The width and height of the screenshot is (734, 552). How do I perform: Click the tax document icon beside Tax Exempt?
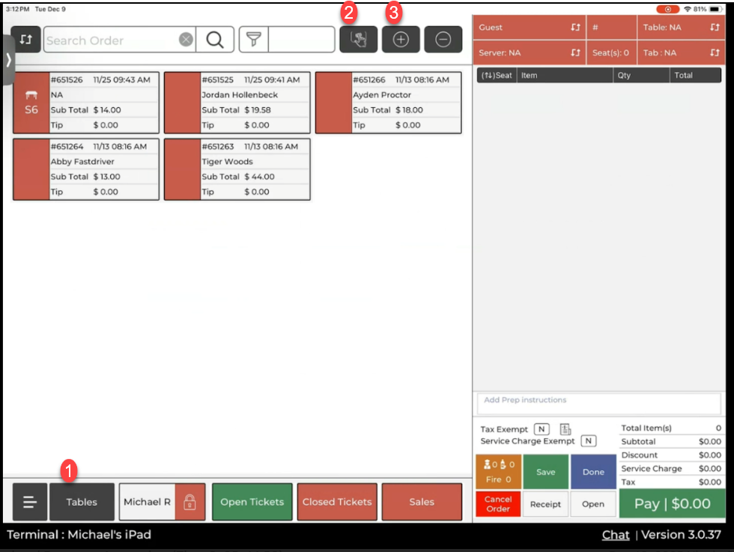click(x=565, y=429)
